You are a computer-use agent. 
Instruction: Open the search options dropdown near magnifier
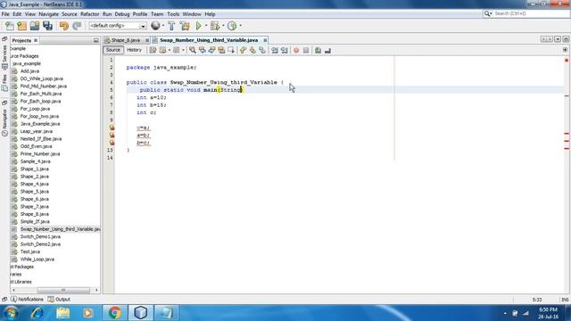[x=488, y=13]
